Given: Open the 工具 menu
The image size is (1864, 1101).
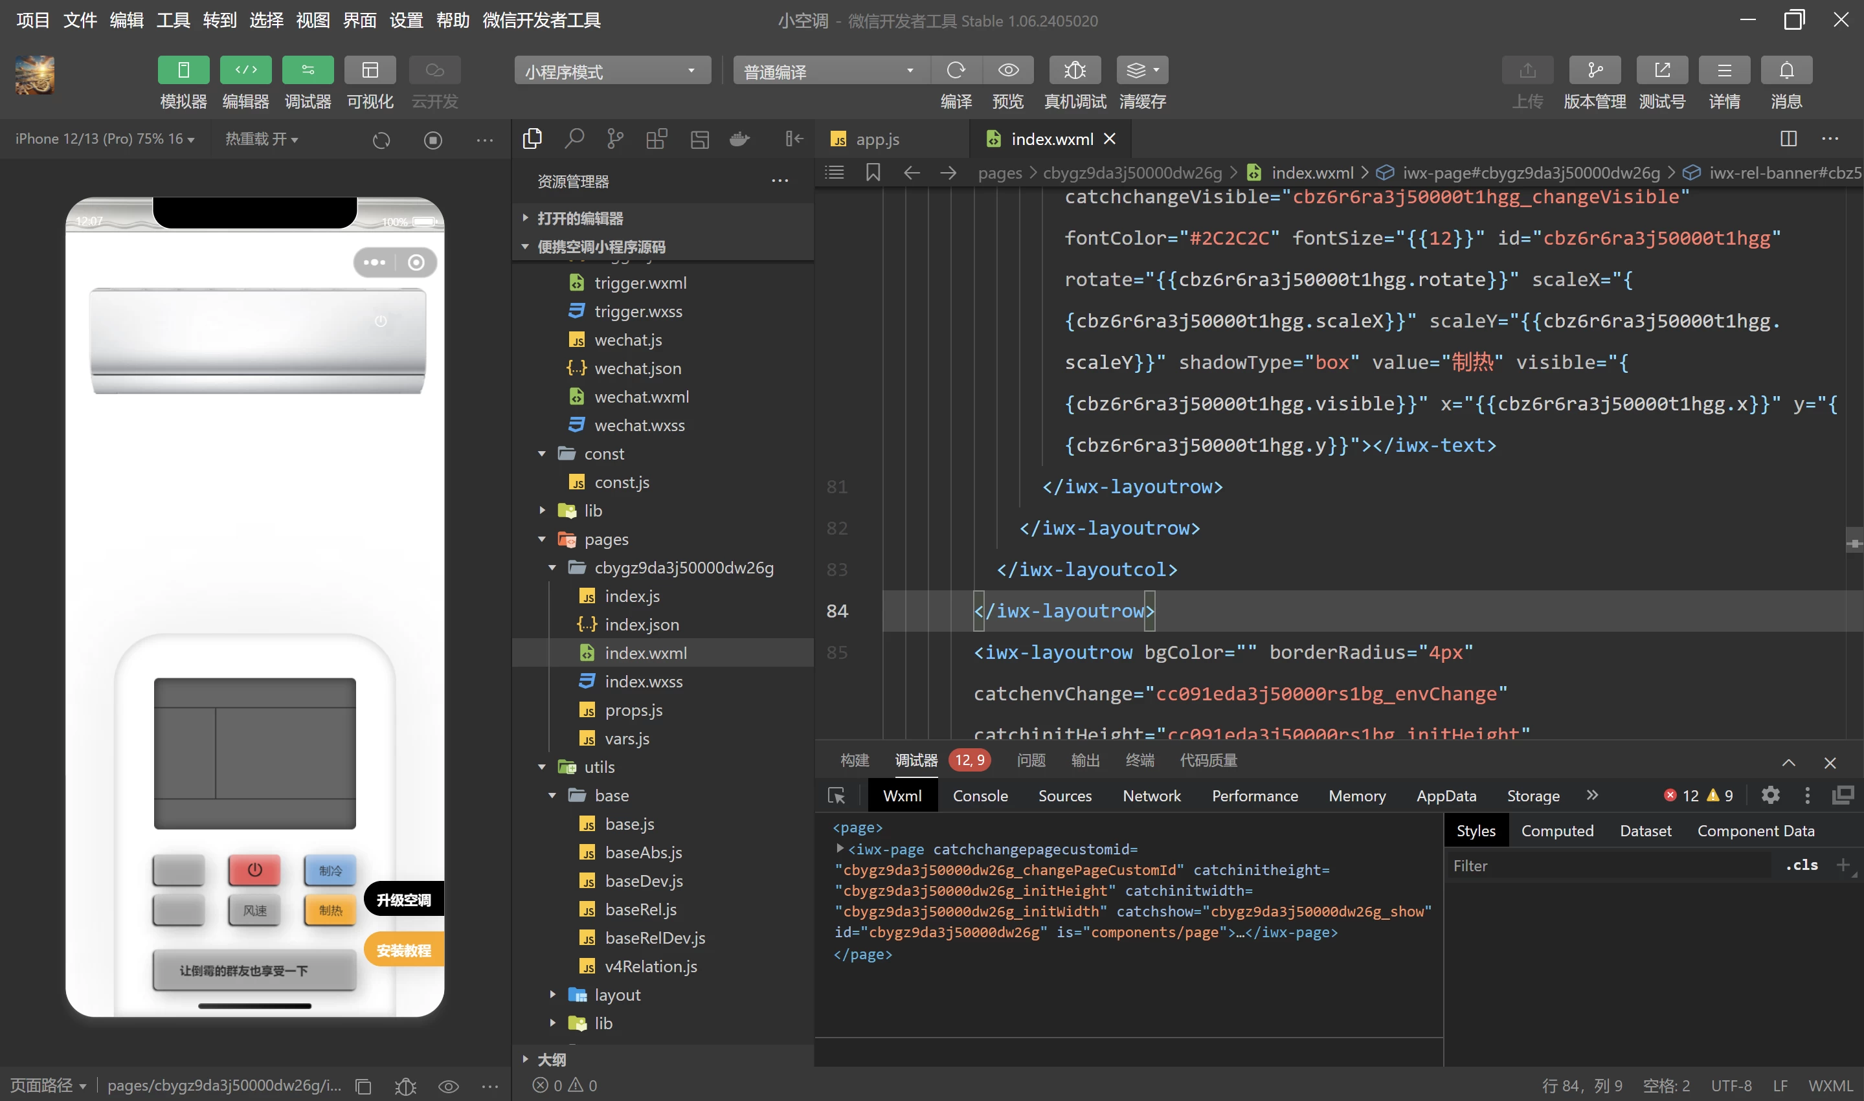Looking at the screenshot, I should [x=173, y=21].
